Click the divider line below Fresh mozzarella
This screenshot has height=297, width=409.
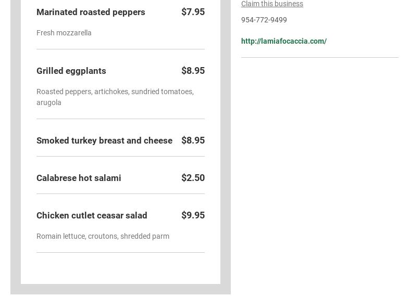click(x=120, y=49)
